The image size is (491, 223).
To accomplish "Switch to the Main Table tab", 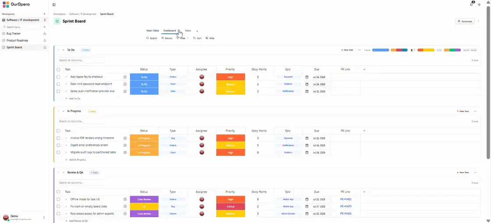I will pos(153,31).
